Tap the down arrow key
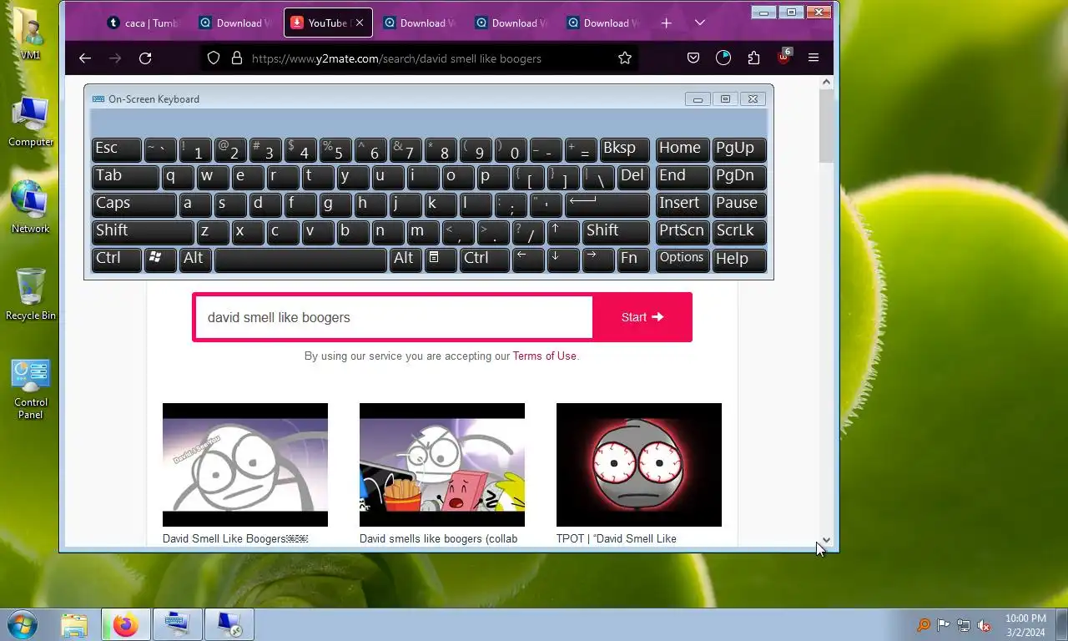Screen dimensions: 1068x641 [x=563, y=260]
